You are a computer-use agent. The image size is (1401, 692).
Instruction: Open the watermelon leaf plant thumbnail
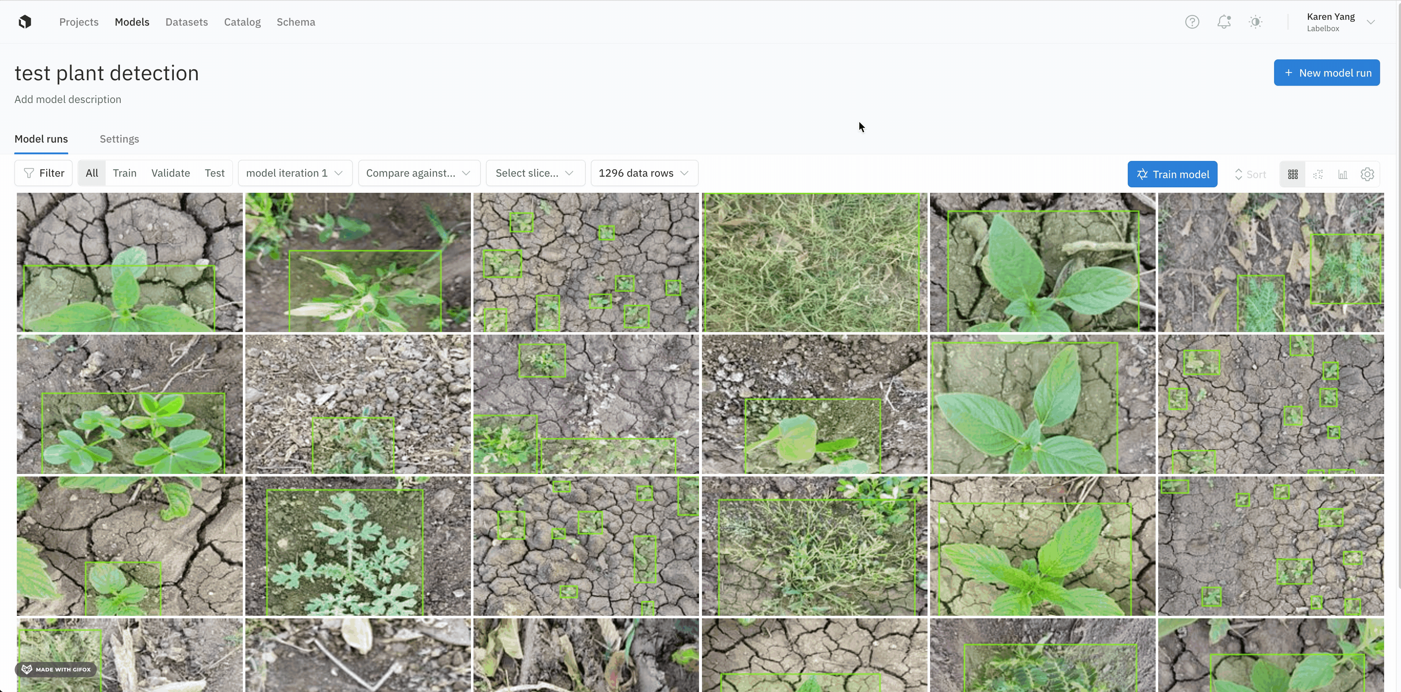[357, 546]
